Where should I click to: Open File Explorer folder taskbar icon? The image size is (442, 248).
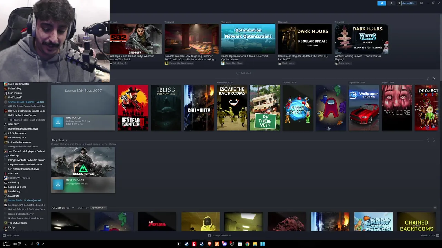click(255, 244)
